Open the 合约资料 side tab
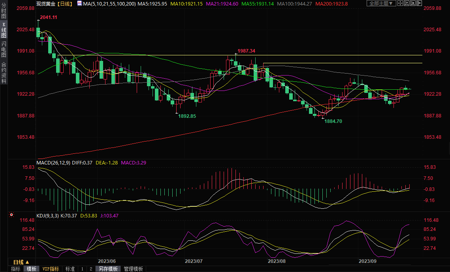This screenshot has height=272, width=450. click(x=4, y=73)
